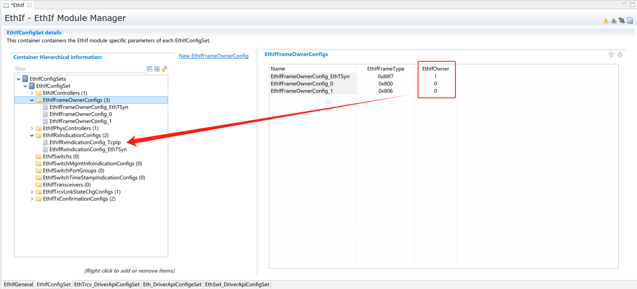The height and width of the screenshot is (289, 637).
Task: Click the gear sync icon in header
Action: coord(622,20)
